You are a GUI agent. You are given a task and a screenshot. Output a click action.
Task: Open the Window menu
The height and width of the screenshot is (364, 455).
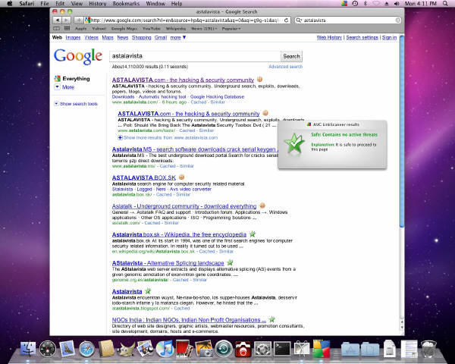(155, 4)
